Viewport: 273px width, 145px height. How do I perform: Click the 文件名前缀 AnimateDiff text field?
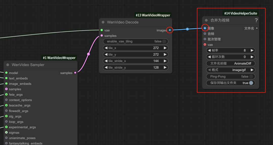pos(231,64)
